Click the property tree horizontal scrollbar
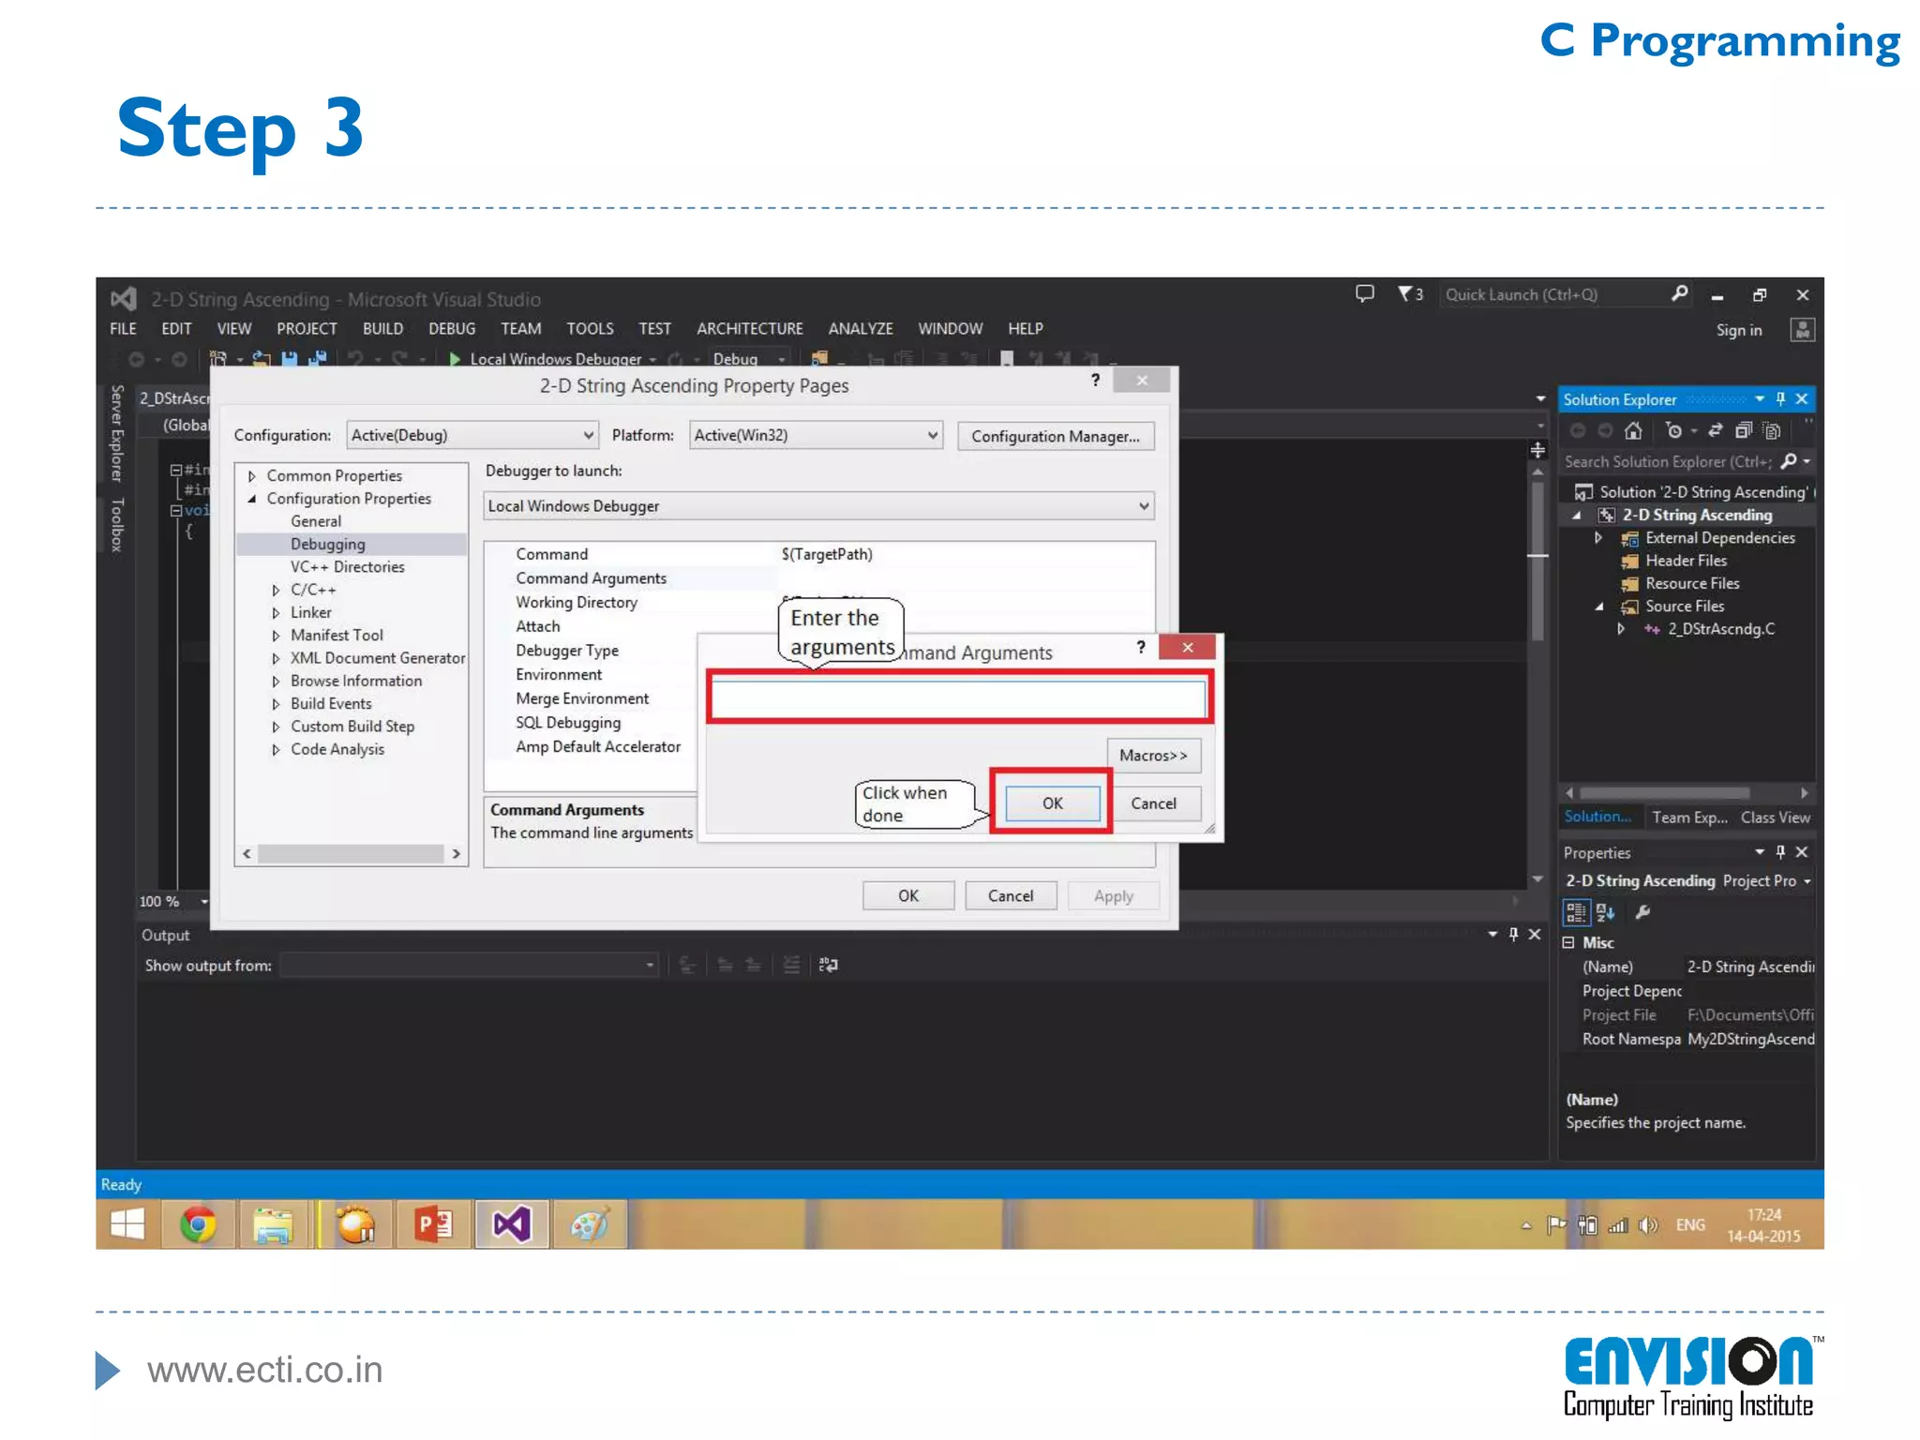1920x1440 pixels. pos(352,853)
